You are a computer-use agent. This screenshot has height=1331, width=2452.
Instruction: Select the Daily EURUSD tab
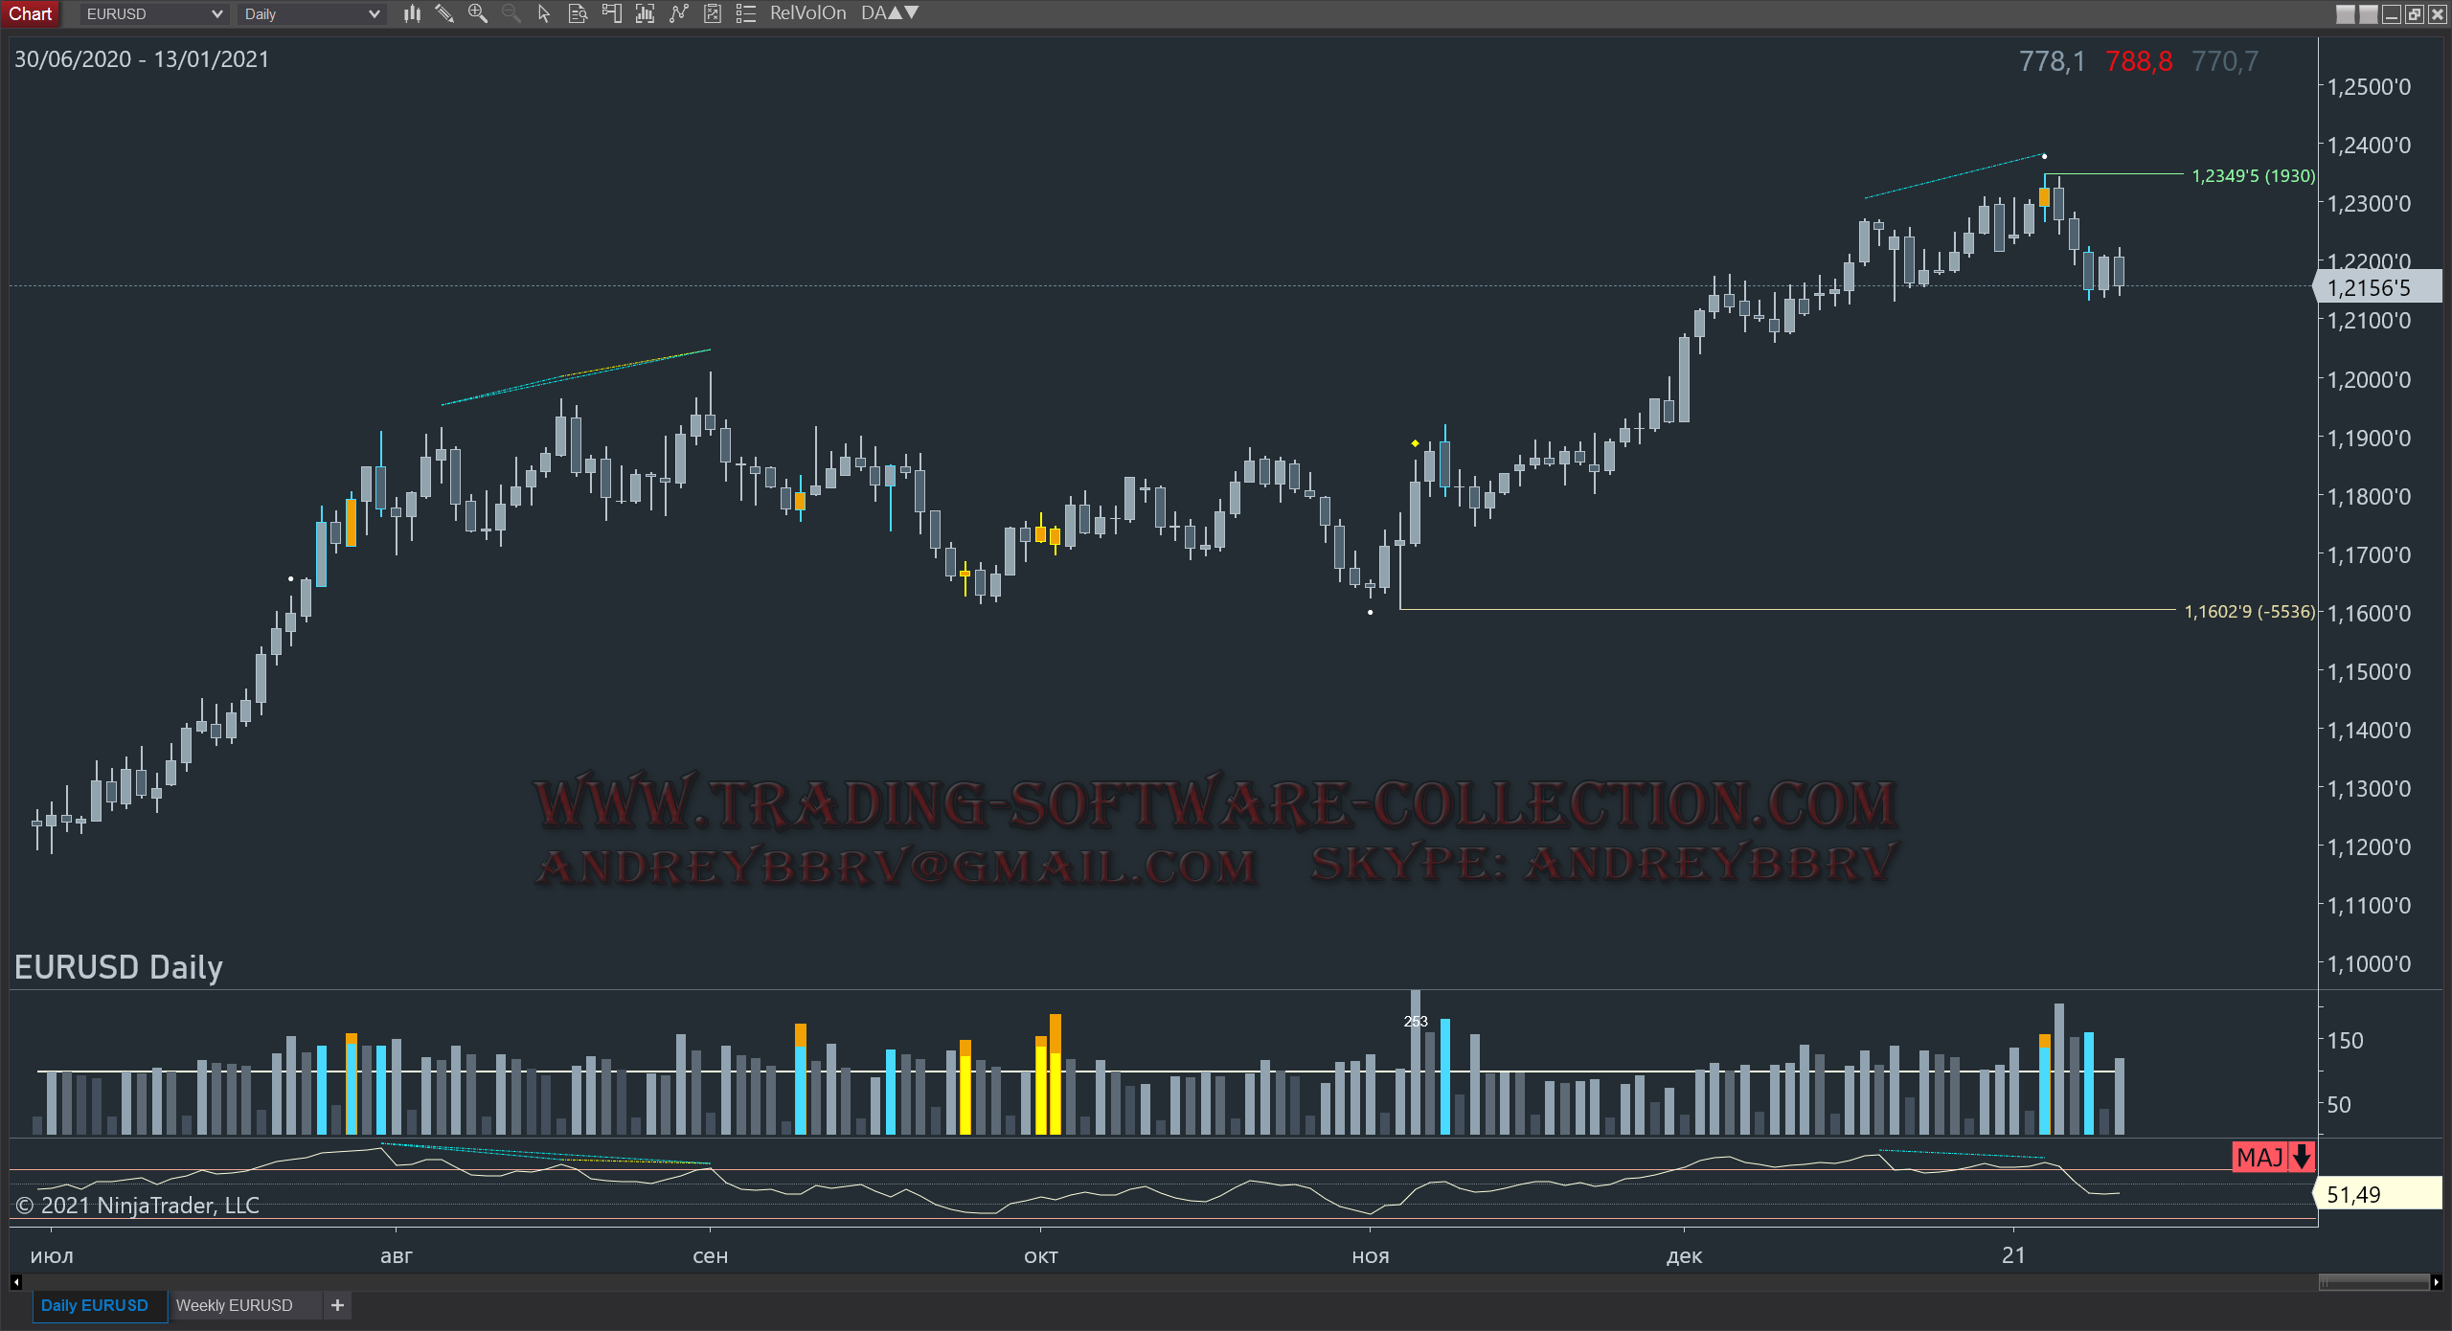click(95, 1305)
